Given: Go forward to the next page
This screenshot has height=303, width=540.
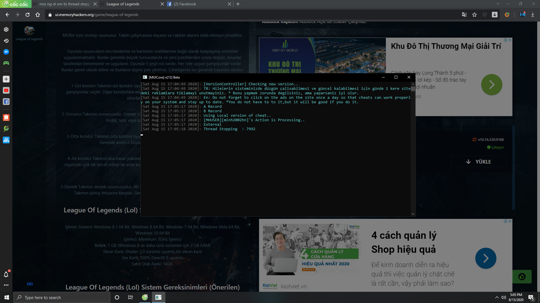Looking at the screenshot, I should [x=17, y=15].
